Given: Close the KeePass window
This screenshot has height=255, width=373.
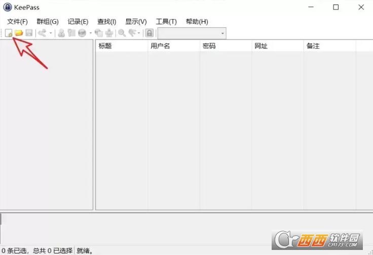Looking at the screenshot, I should [x=361, y=7].
